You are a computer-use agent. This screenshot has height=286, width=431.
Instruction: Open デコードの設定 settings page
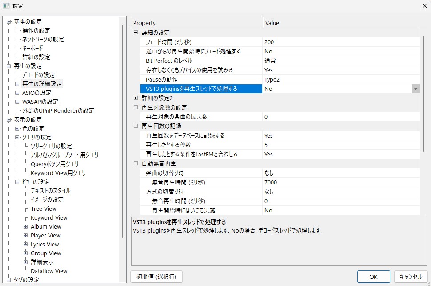tap(38, 75)
